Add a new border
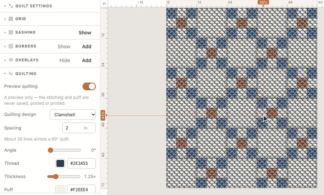The image size is (324, 195). pyautogui.click(x=87, y=46)
